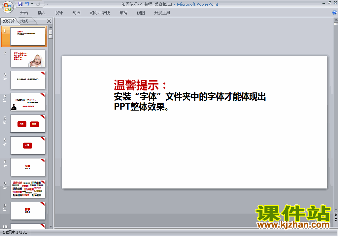
Task: Switch to the 视图 ribbon tab
Action: pos(141,13)
